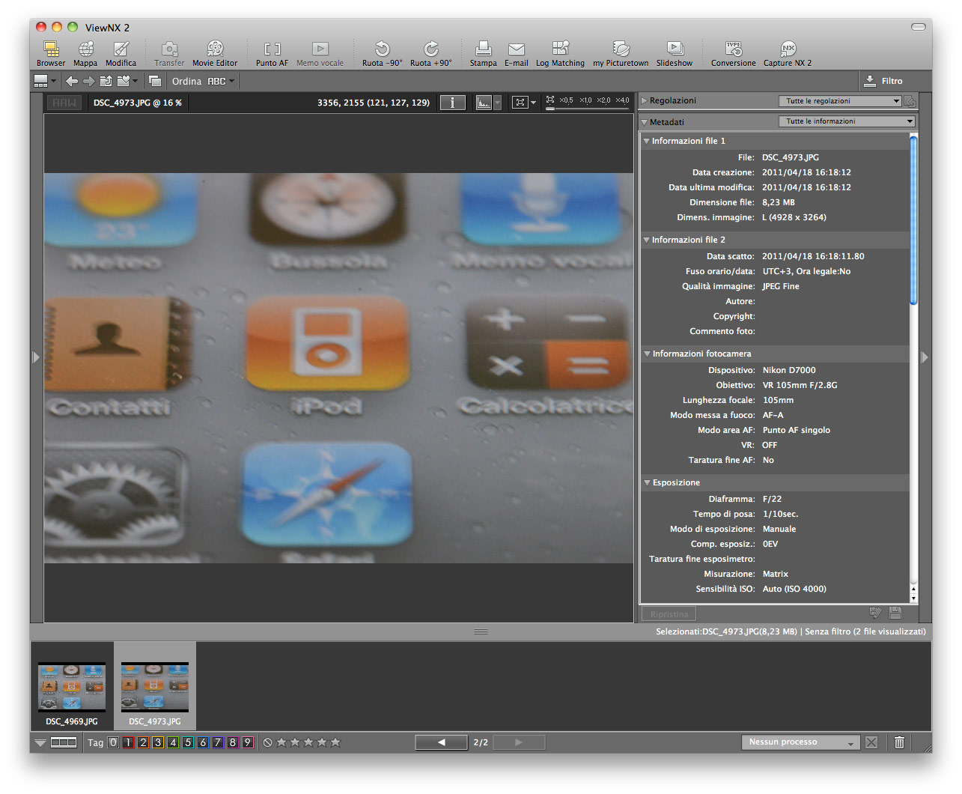Send photo via E-mail icon
Viewport: 962px width, 794px height.
pyautogui.click(x=516, y=54)
